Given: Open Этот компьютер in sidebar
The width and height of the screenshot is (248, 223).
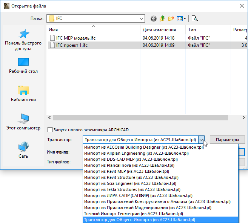Looking at the screenshot, I should point(23,122).
